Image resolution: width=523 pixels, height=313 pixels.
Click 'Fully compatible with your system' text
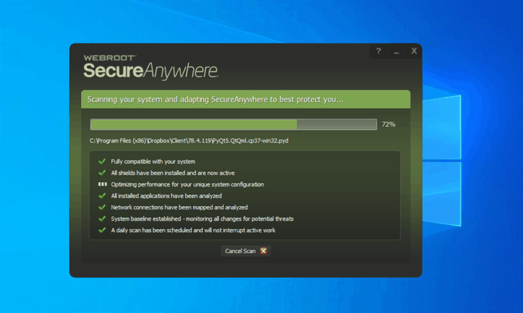pyautogui.click(x=153, y=161)
